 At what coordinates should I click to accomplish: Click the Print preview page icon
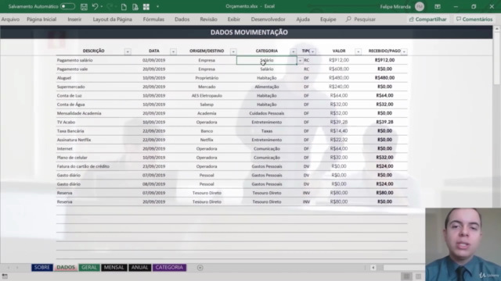(x=135, y=7)
